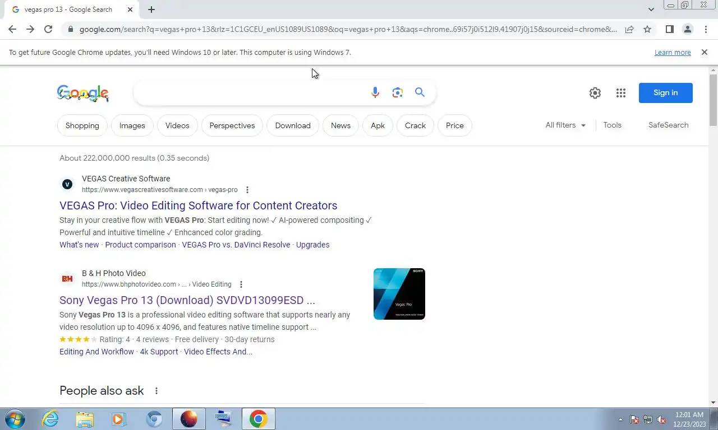Viewport: 718px width, 430px height.
Task: Open Chrome profile avatar menu
Action: click(687, 29)
